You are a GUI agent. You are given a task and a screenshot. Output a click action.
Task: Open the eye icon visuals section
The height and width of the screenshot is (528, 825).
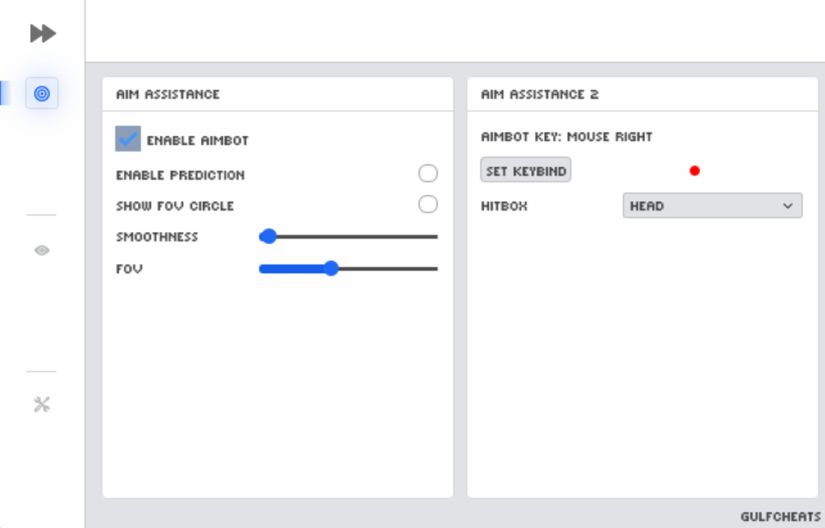[x=42, y=250]
